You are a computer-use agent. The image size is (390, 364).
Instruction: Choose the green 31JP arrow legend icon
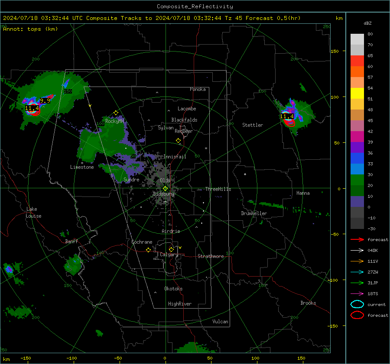coord(357,283)
